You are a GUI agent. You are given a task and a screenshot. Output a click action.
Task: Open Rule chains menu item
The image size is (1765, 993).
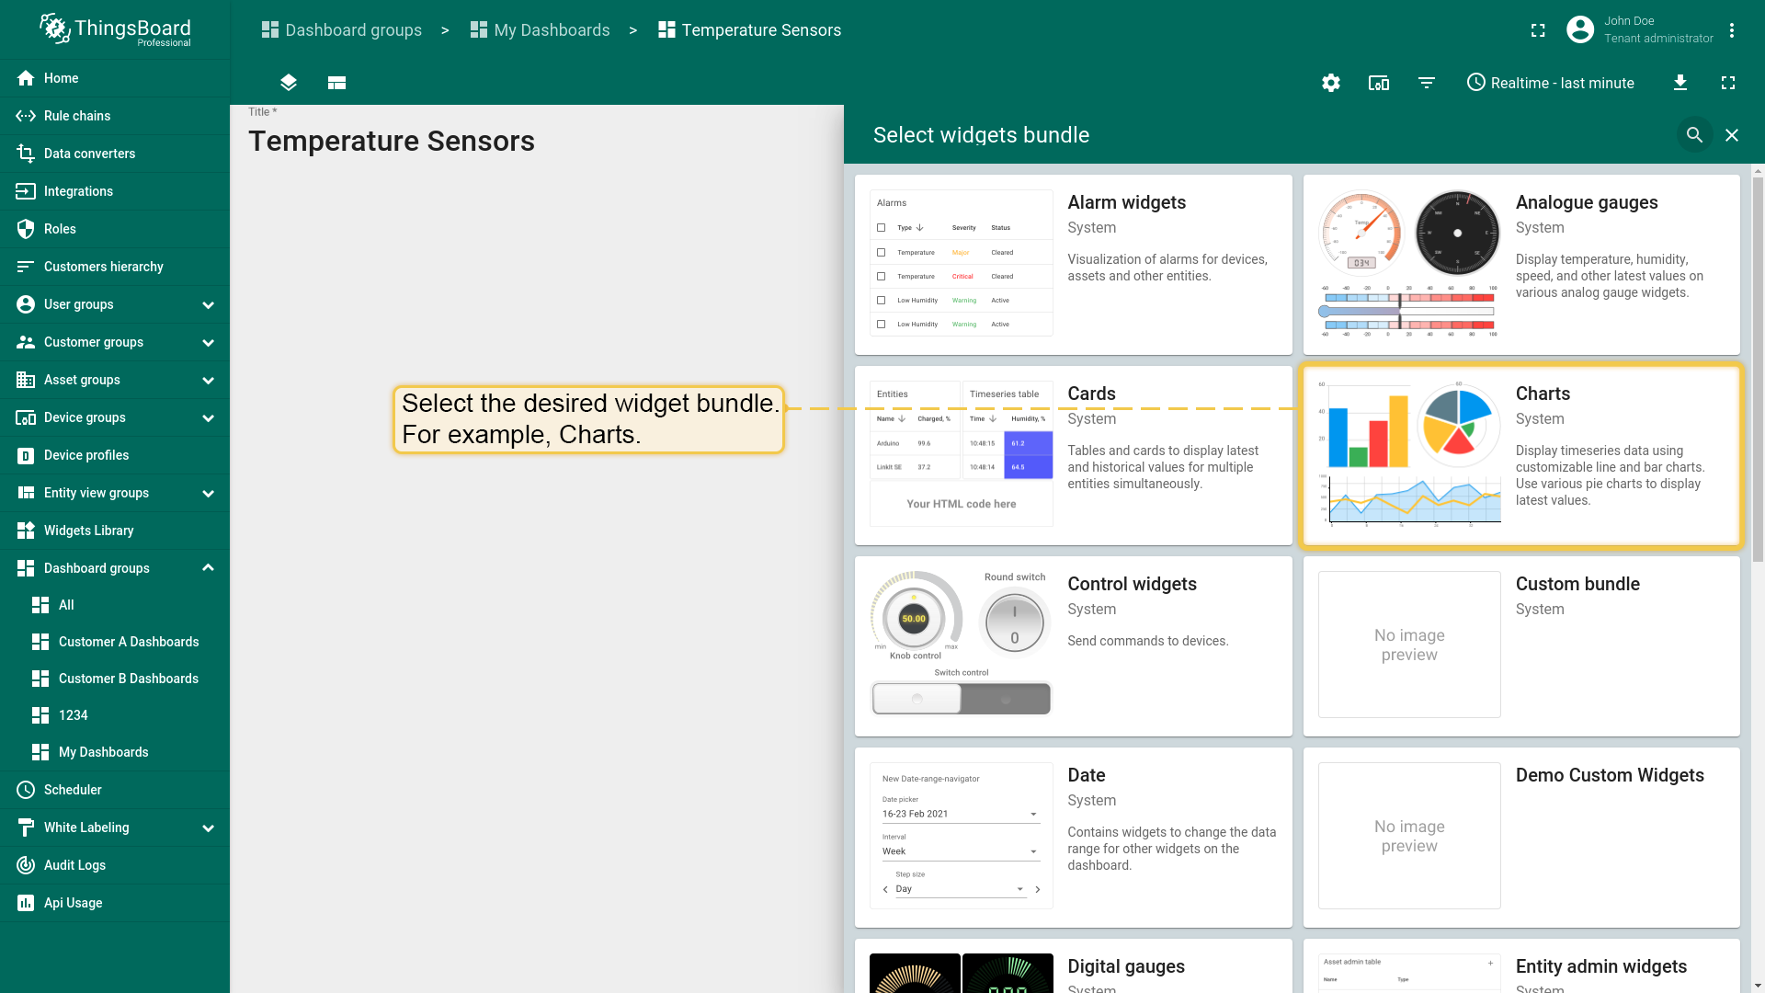click(x=115, y=116)
